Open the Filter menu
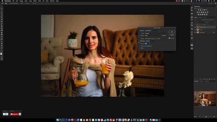 [x=40, y=1]
